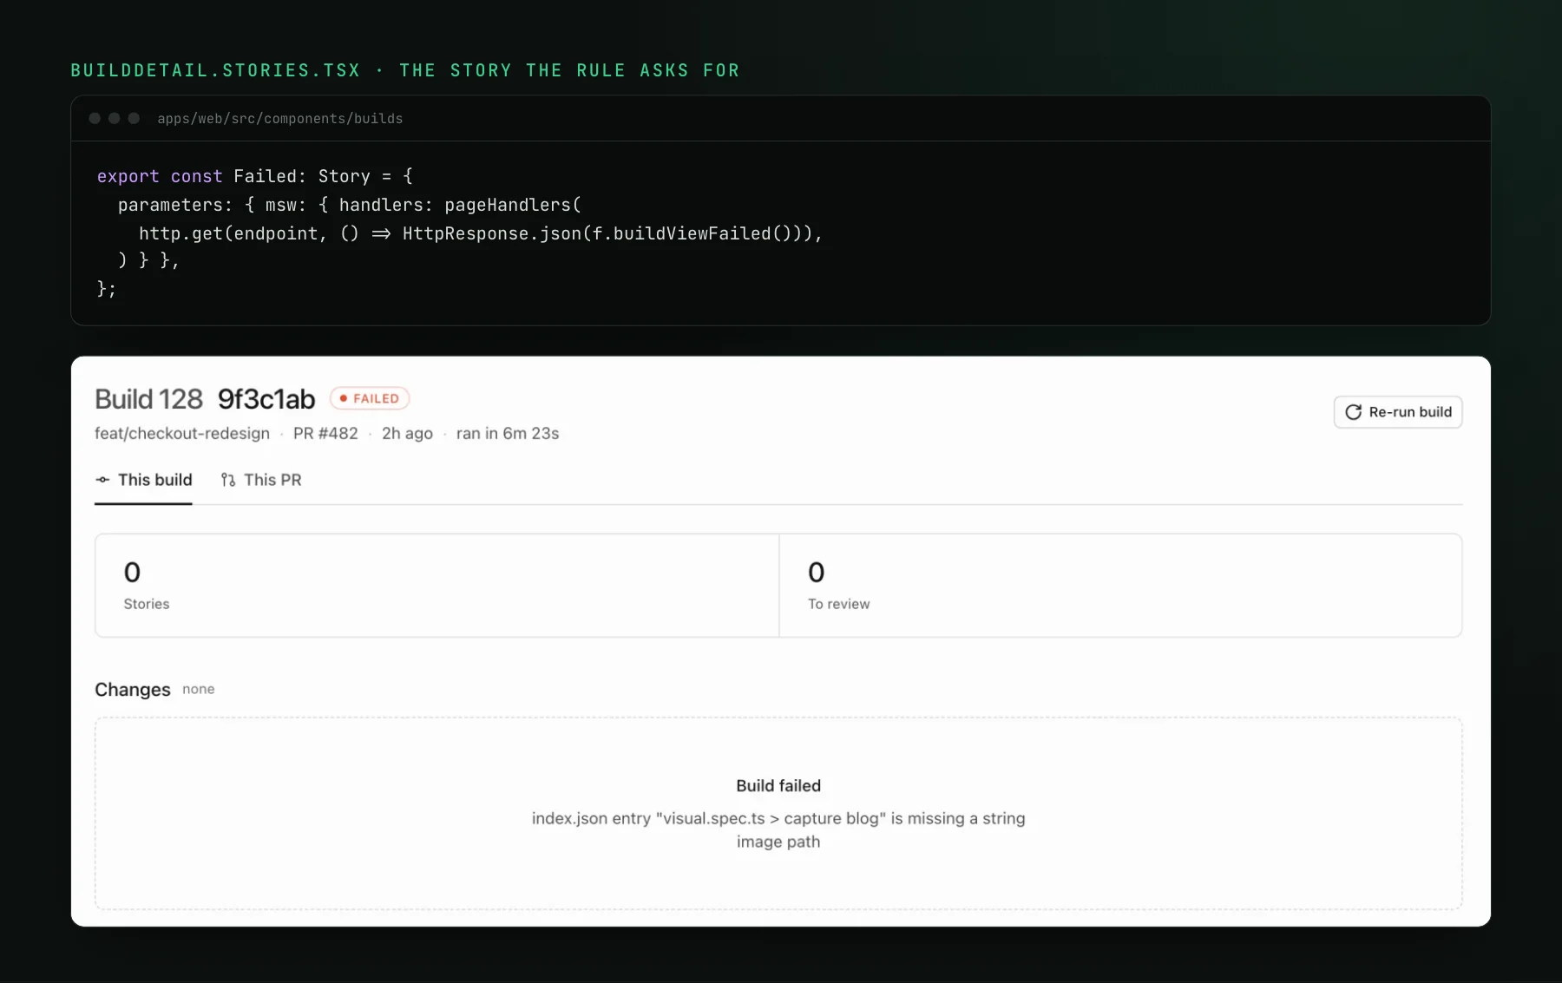Click the Build failed message title
1562x983 pixels.
click(778, 786)
